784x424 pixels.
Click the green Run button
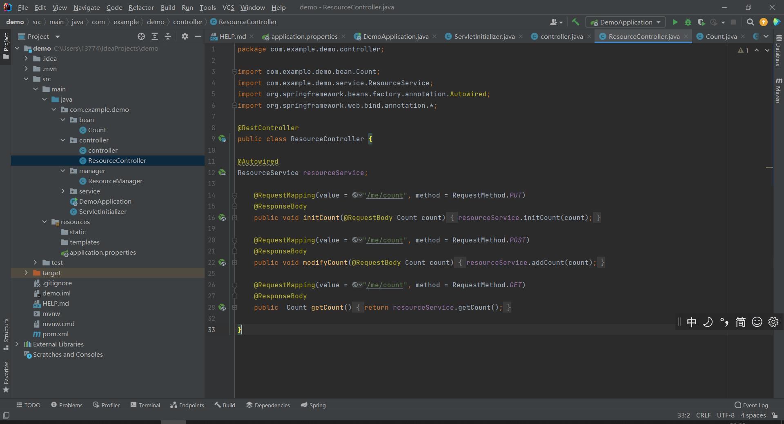coord(675,22)
